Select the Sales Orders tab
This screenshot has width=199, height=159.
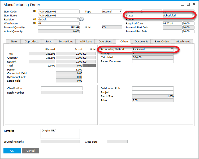click(162, 42)
